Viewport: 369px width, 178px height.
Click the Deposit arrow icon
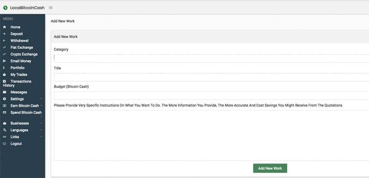[x=5, y=34]
